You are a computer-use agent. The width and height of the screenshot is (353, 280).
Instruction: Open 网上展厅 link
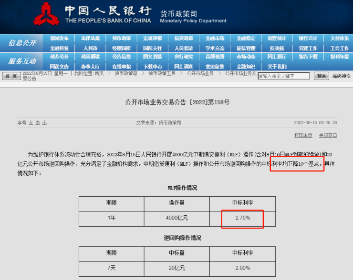277,57
